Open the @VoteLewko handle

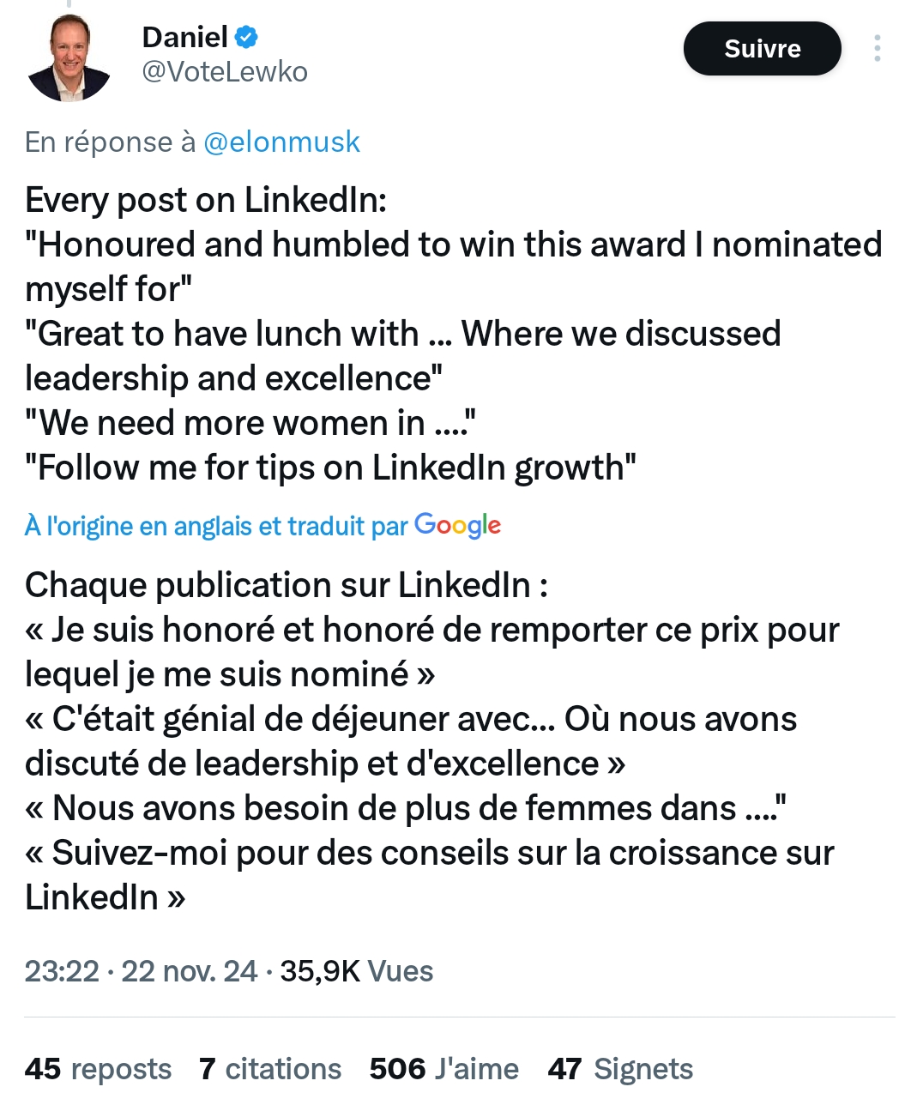point(225,72)
